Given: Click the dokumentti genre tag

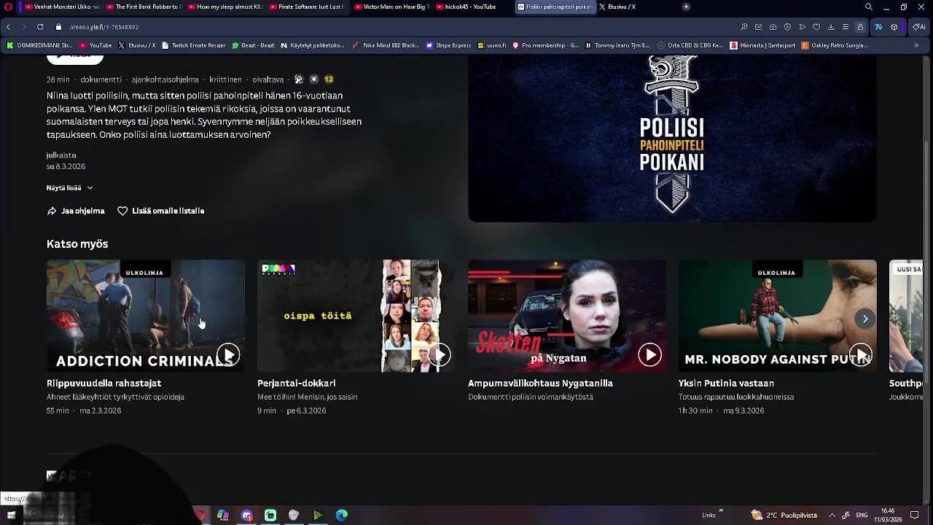Looking at the screenshot, I should point(101,79).
